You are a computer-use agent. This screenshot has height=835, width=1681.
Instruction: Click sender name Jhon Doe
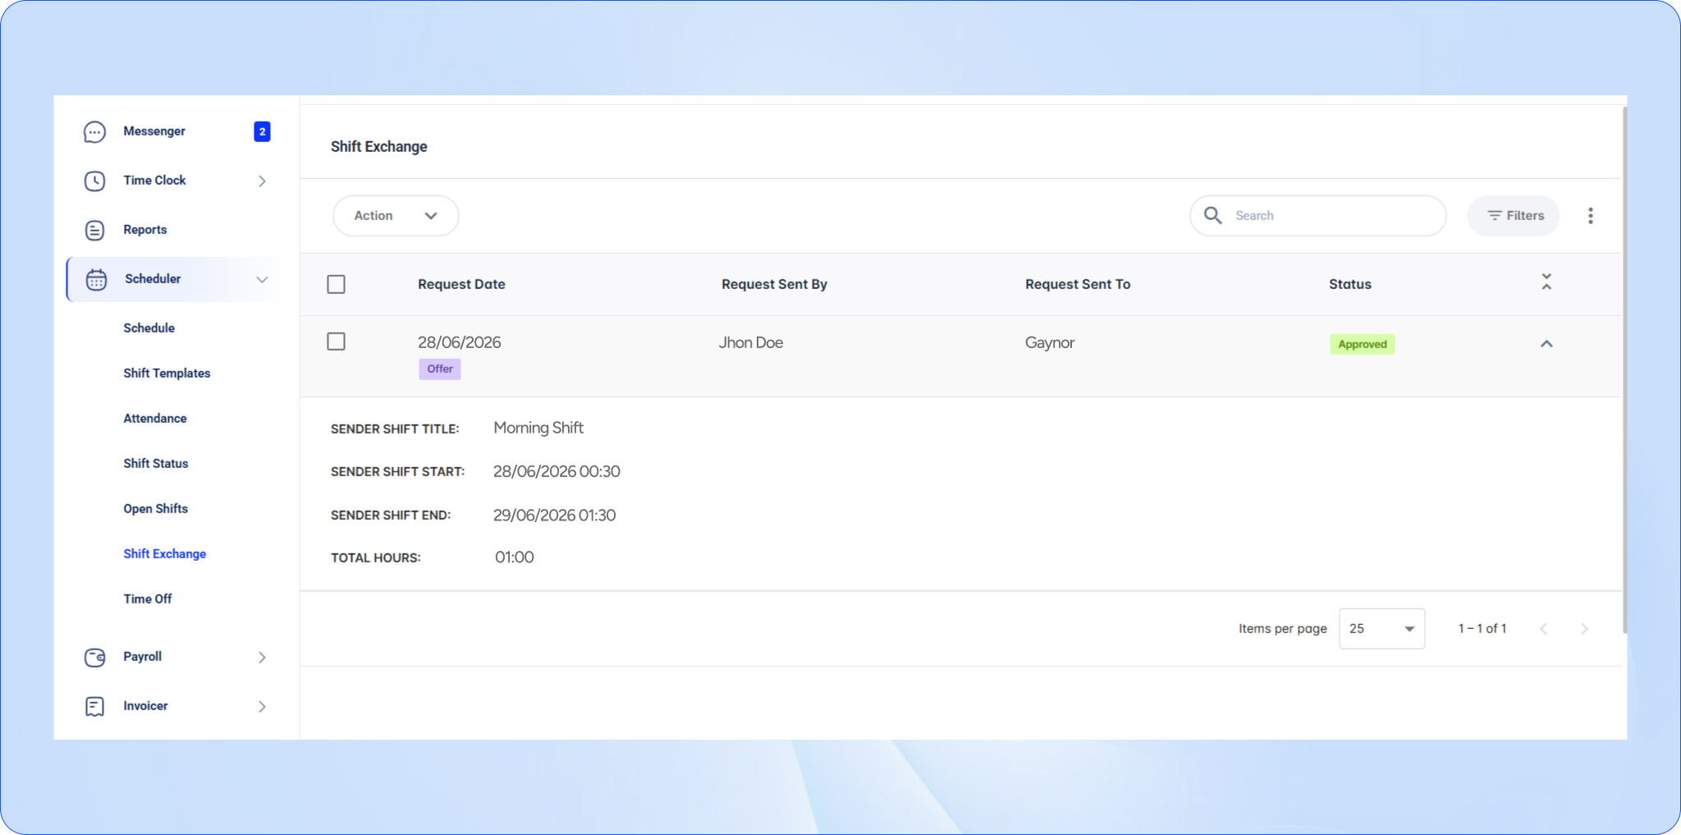pyautogui.click(x=751, y=342)
